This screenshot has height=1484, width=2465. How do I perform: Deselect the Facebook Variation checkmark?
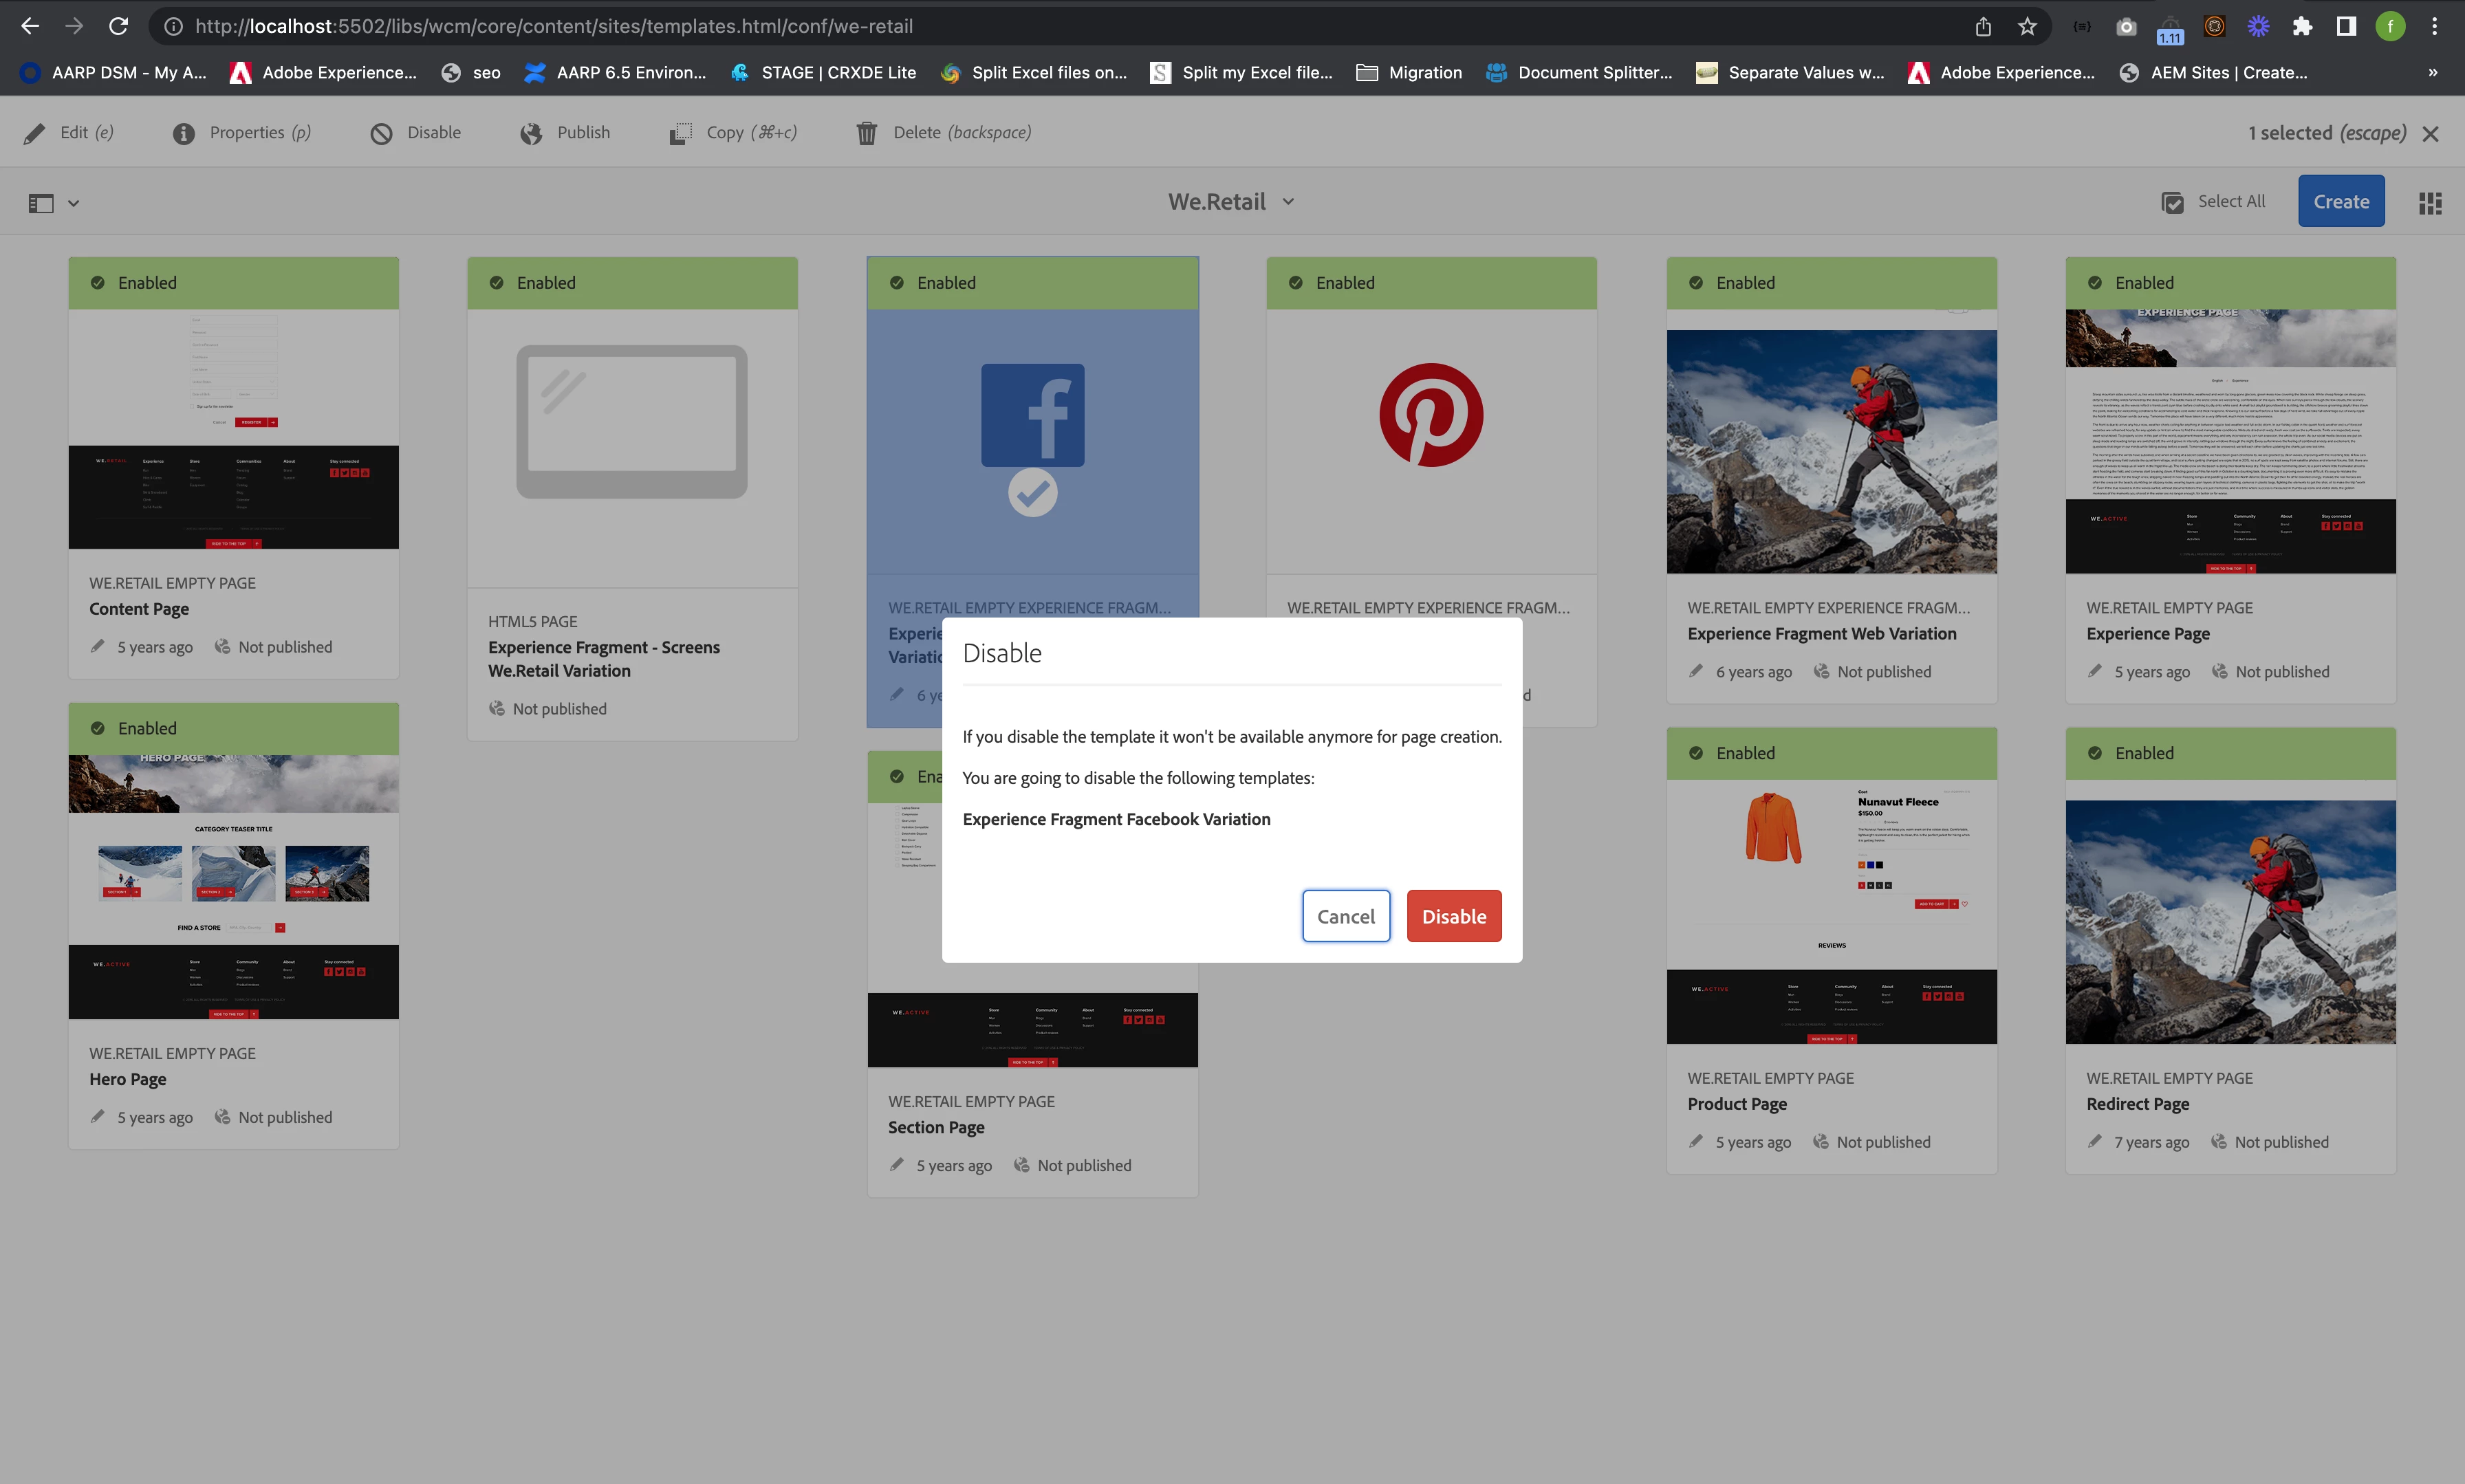[x=1032, y=493]
